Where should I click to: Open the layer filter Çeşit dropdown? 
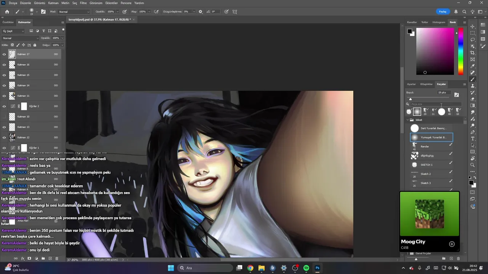[13, 31]
